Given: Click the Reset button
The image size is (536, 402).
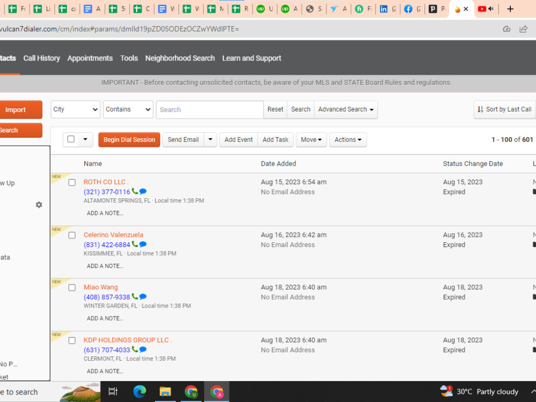Looking at the screenshot, I should tap(275, 109).
